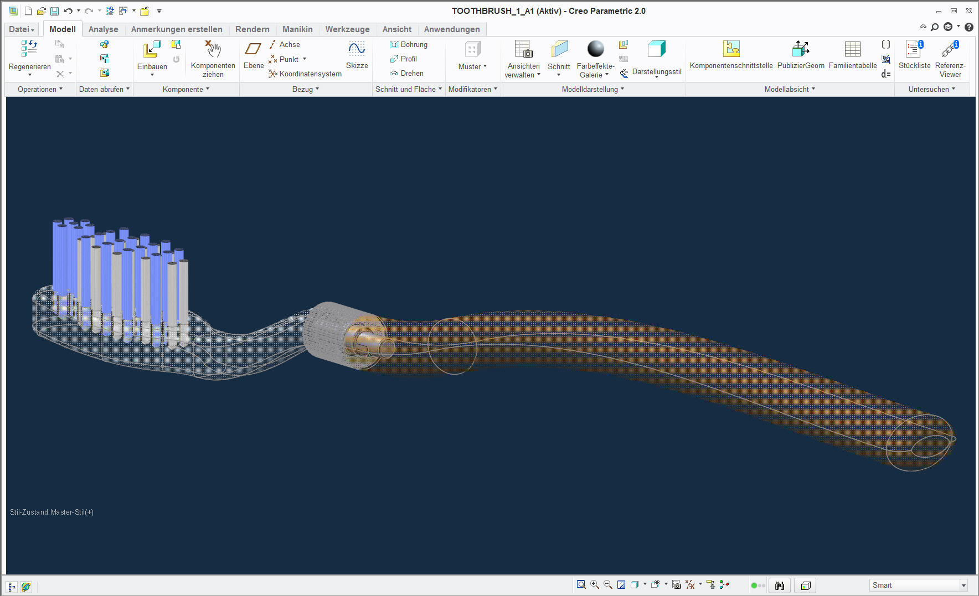The width and height of the screenshot is (979, 596).
Task: Click the refit zoom icon in bottom toolbar
Action: (581, 584)
